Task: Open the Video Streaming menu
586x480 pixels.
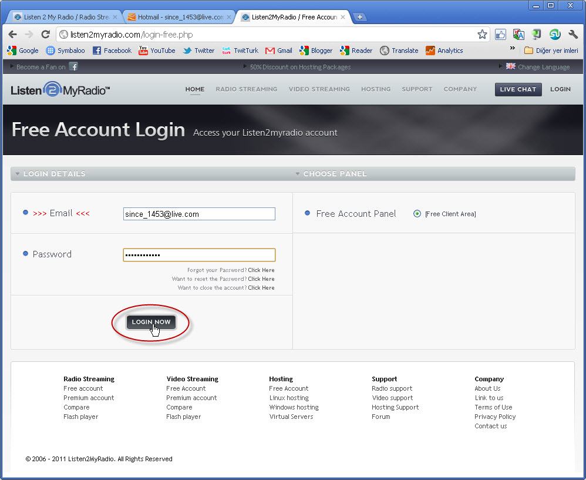Action: (x=319, y=89)
